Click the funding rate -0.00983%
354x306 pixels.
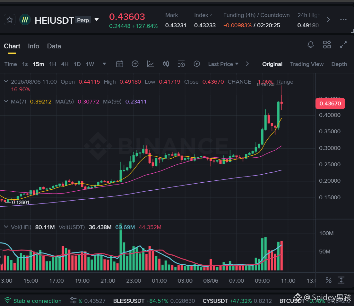[237, 25]
